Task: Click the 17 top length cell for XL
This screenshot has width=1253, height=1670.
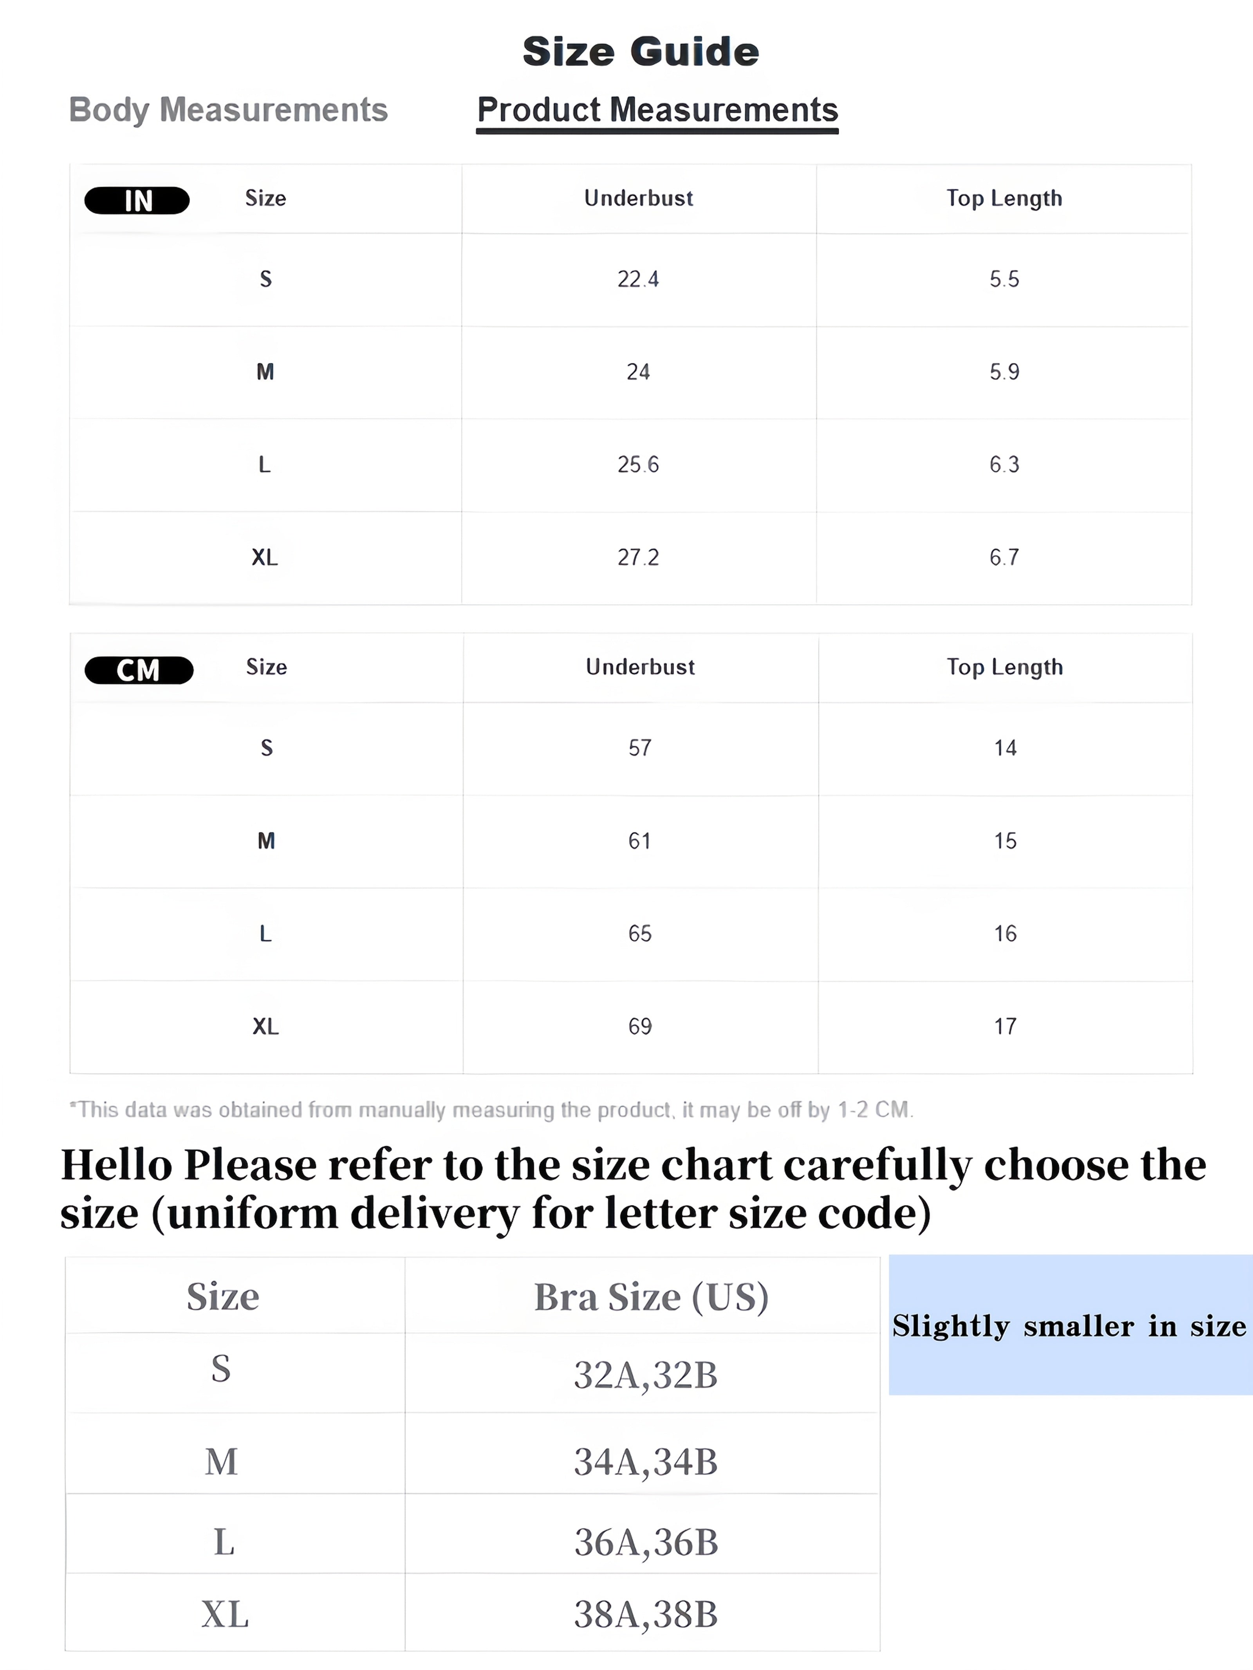Action: [1006, 1027]
